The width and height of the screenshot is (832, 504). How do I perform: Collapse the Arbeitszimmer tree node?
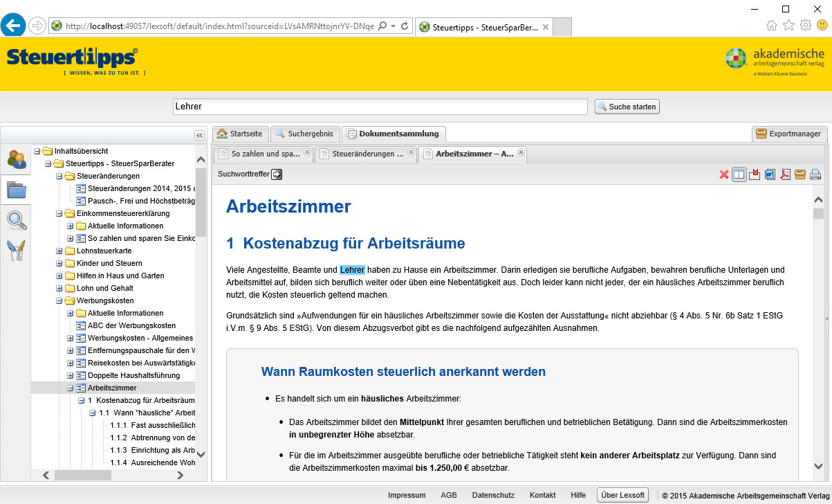point(71,388)
